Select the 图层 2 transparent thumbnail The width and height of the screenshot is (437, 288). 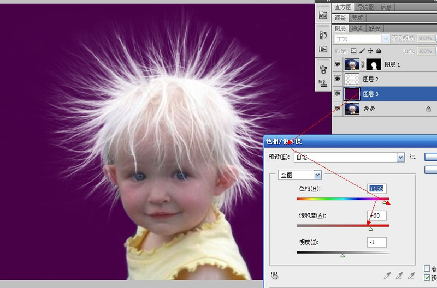coord(352,79)
